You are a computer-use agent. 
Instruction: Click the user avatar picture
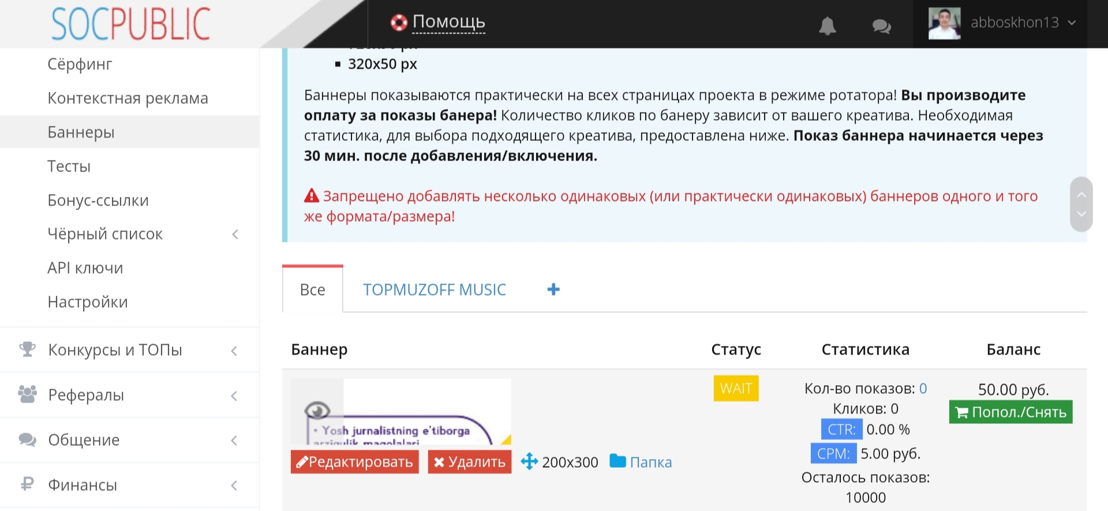click(944, 23)
